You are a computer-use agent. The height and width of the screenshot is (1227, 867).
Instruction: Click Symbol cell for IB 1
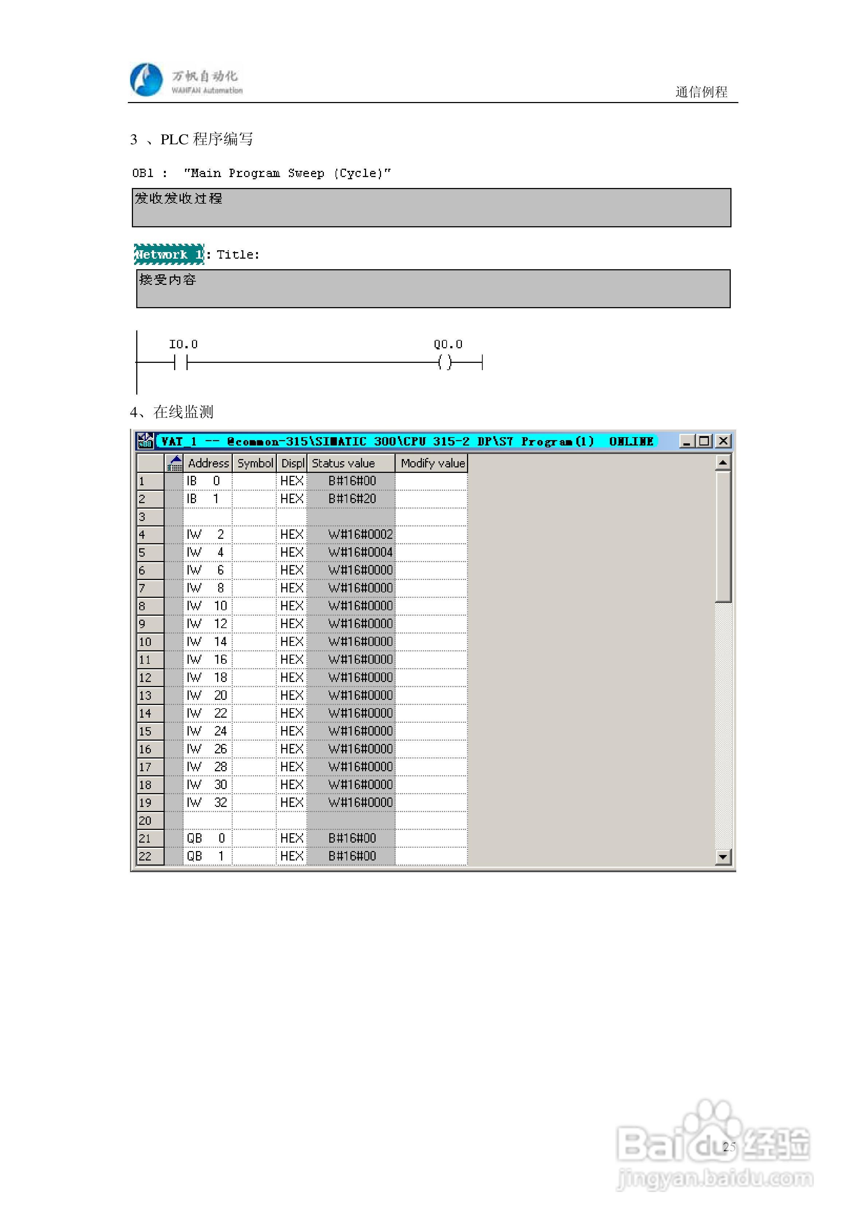click(254, 499)
